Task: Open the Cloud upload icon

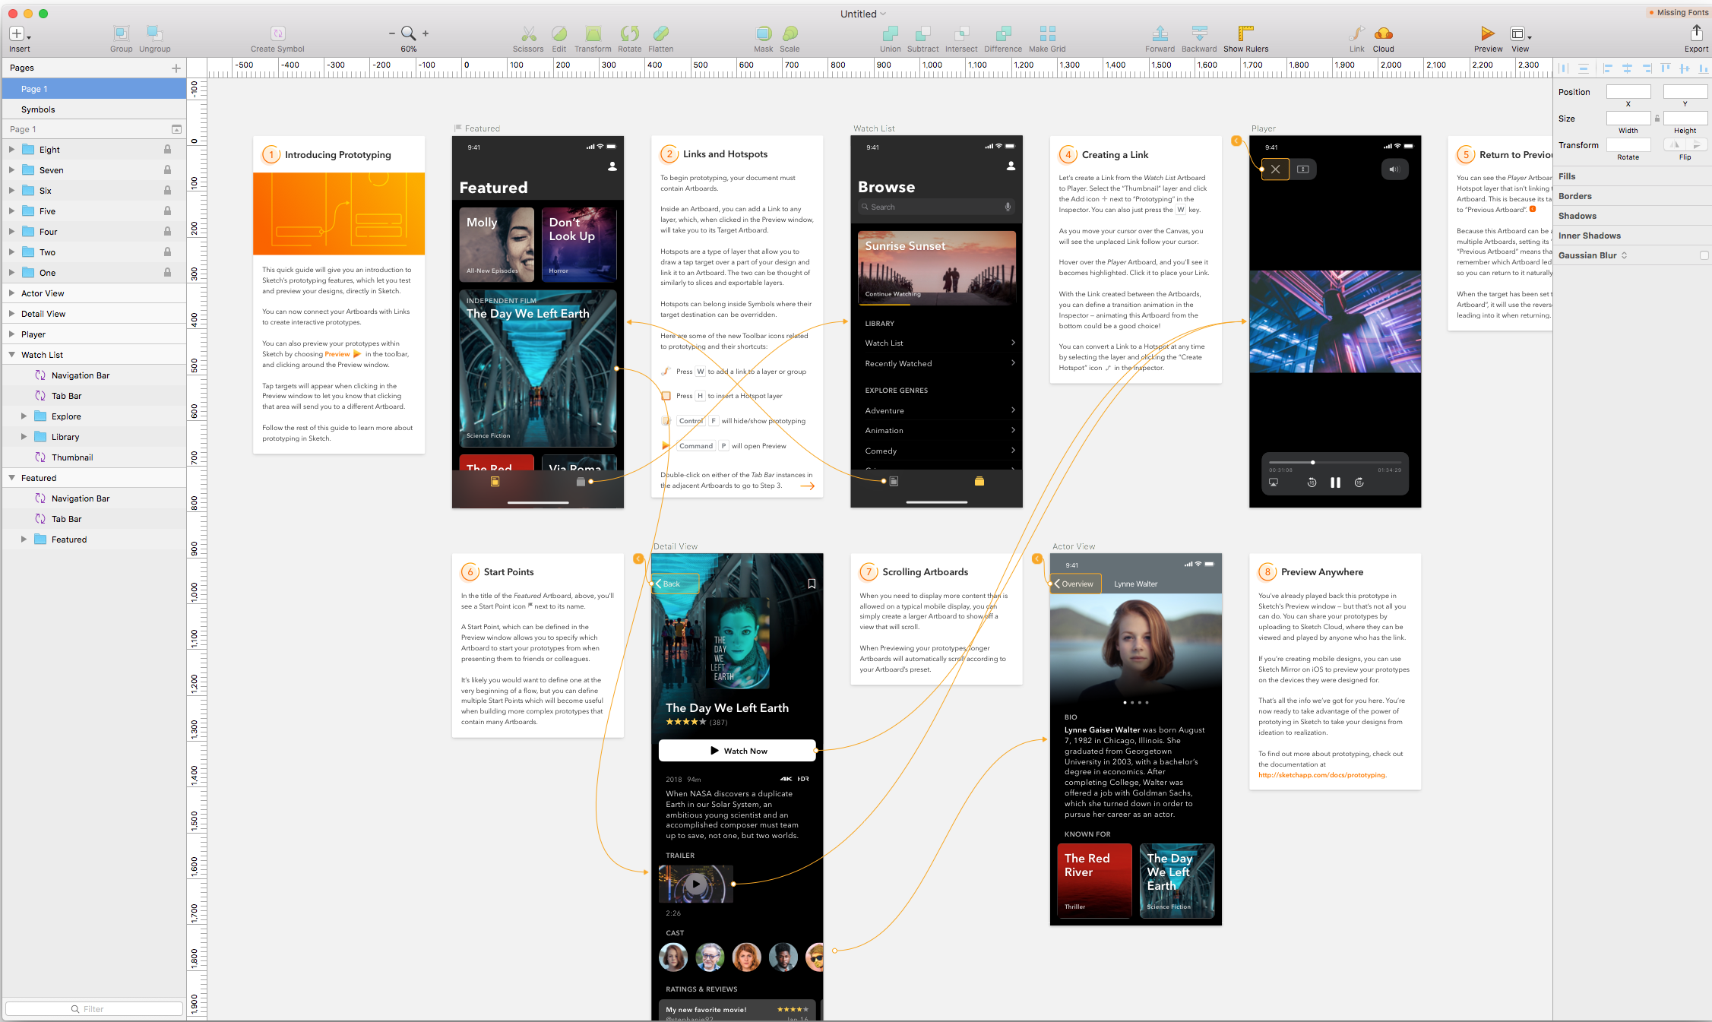Action: click(1383, 33)
